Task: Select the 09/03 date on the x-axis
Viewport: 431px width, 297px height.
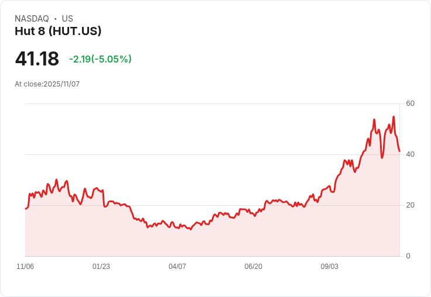Action: pyautogui.click(x=330, y=267)
